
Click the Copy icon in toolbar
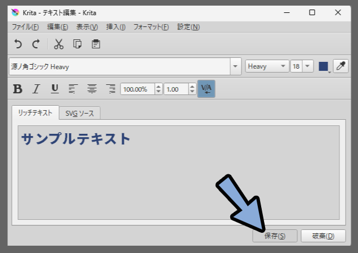click(78, 44)
